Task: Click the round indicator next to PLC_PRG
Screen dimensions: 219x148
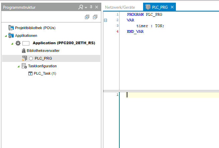Action: pos(31,59)
